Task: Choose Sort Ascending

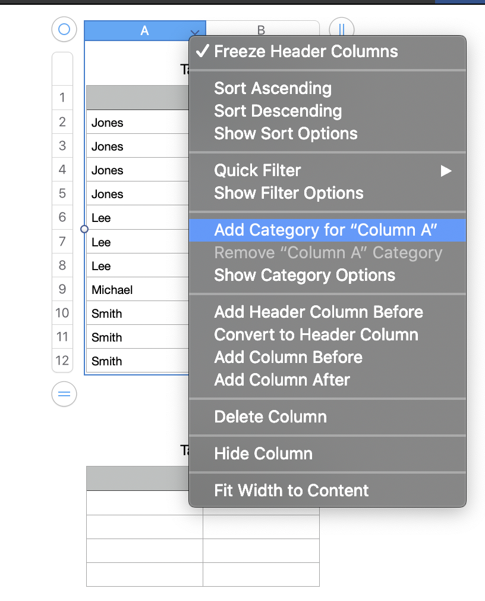Action: [x=273, y=89]
